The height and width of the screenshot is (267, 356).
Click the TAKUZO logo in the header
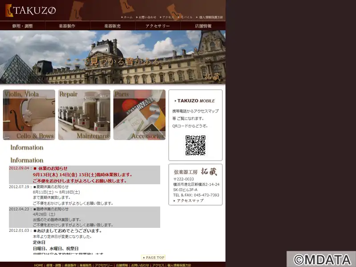[30, 10]
